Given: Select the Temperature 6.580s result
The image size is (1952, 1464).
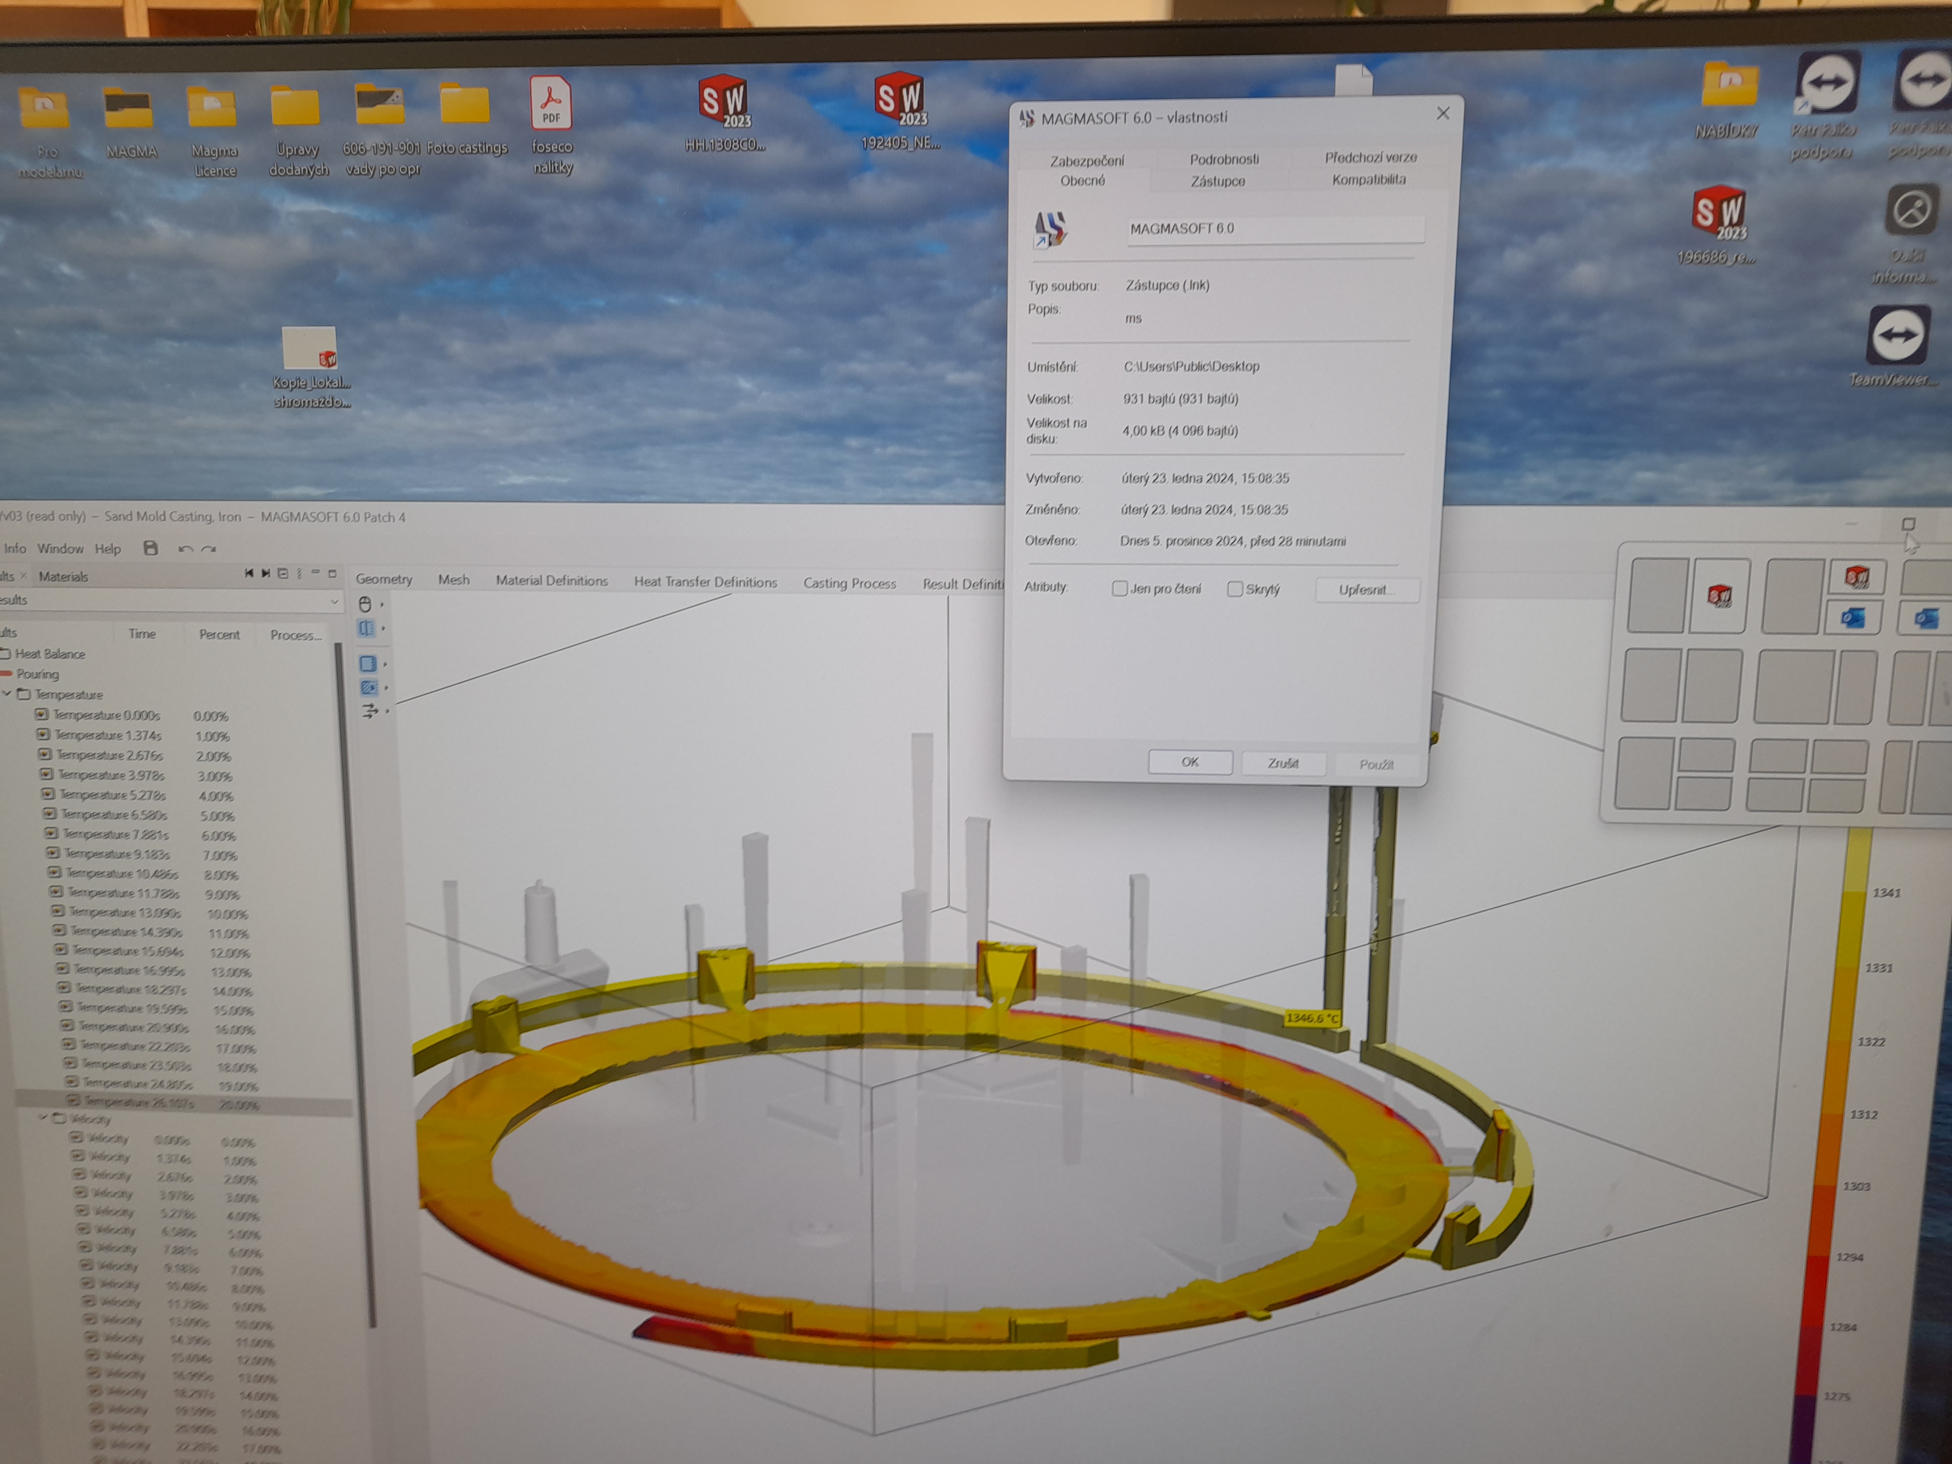Looking at the screenshot, I should pyautogui.click(x=114, y=814).
